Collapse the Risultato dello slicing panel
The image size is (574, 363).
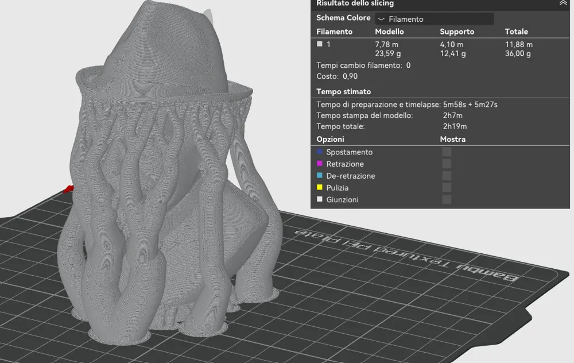[563, 3]
